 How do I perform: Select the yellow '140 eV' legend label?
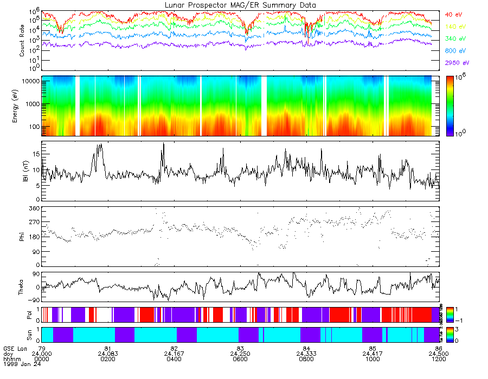click(x=455, y=27)
